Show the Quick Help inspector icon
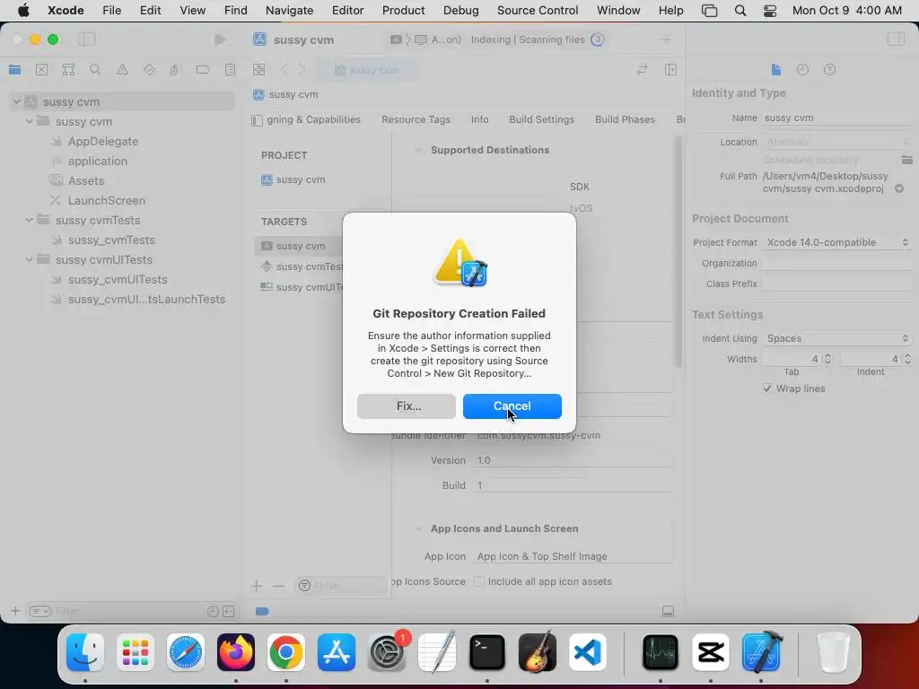 (x=829, y=70)
